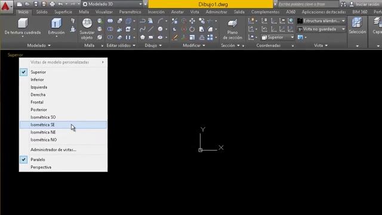Open the Inserción ribbon tab

tap(156, 12)
